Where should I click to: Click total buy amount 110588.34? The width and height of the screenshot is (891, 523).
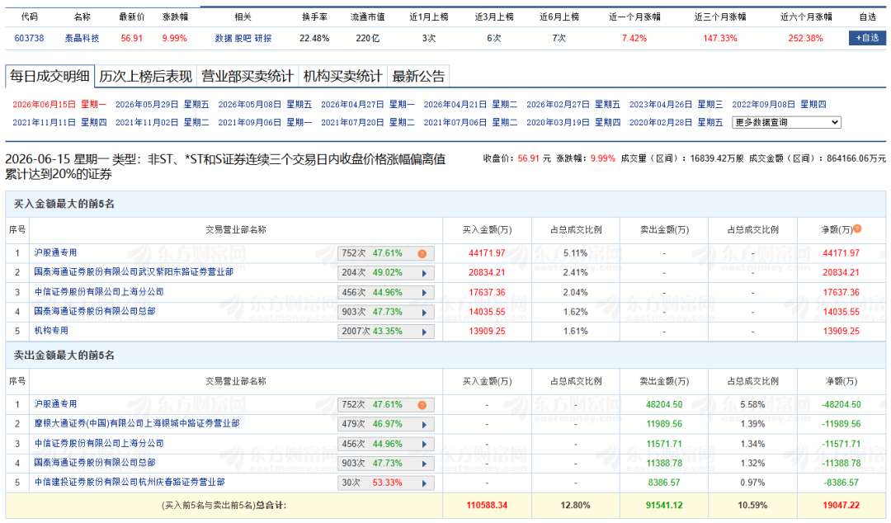(x=487, y=505)
